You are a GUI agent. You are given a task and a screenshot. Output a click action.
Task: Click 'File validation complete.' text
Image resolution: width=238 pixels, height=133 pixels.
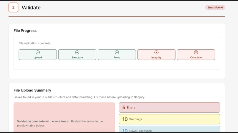tap(35, 43)
